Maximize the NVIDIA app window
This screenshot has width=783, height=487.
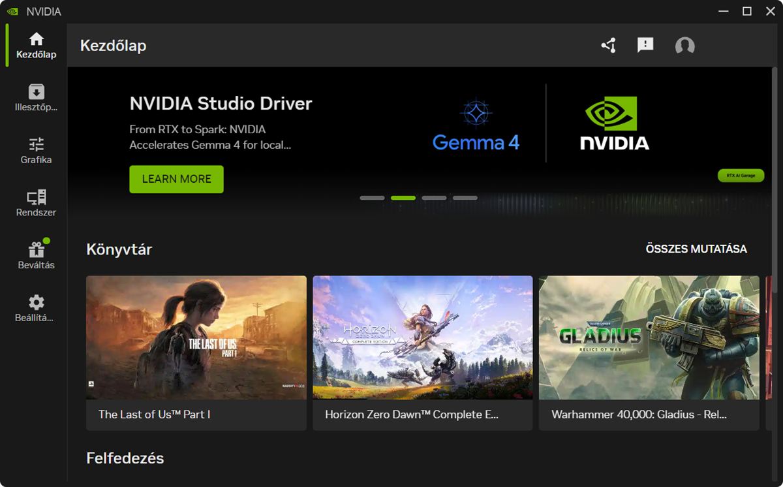point(747,11)
